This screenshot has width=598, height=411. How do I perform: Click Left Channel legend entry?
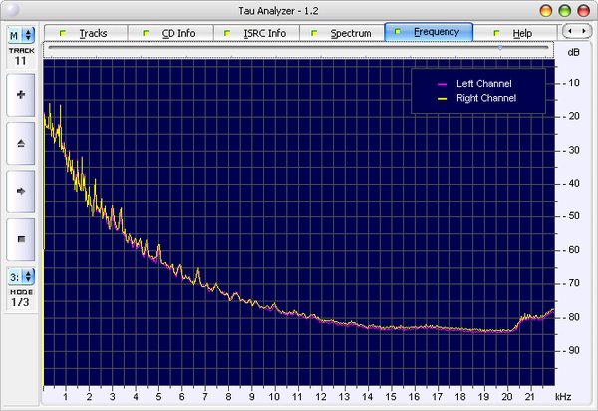click(x=484, y=84)
